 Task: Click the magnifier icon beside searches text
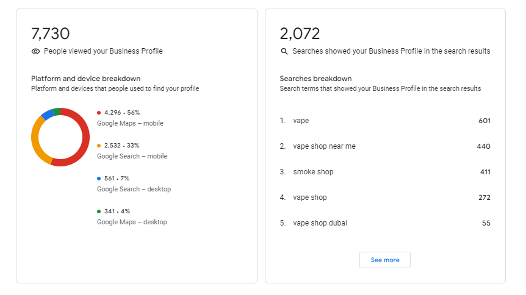pos(284,52)
